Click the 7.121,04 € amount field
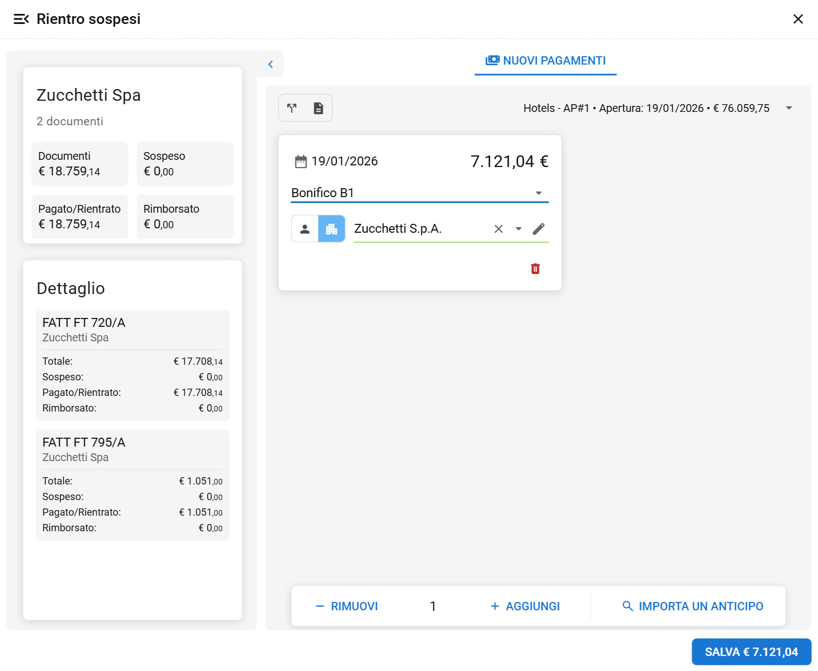Viewport: 818px width, 671px height. click(x=508, y=161)
